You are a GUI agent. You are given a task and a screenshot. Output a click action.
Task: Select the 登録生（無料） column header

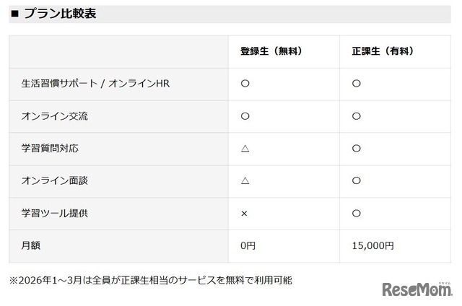271,52
